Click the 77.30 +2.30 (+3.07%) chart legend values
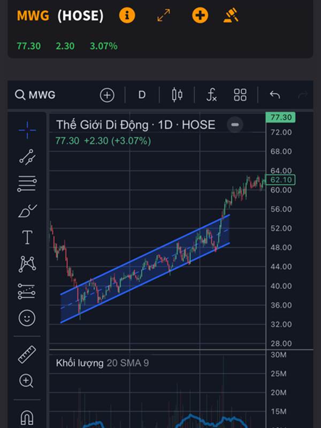This screenshot has height=428, width=321. click(x=103, y=141)
